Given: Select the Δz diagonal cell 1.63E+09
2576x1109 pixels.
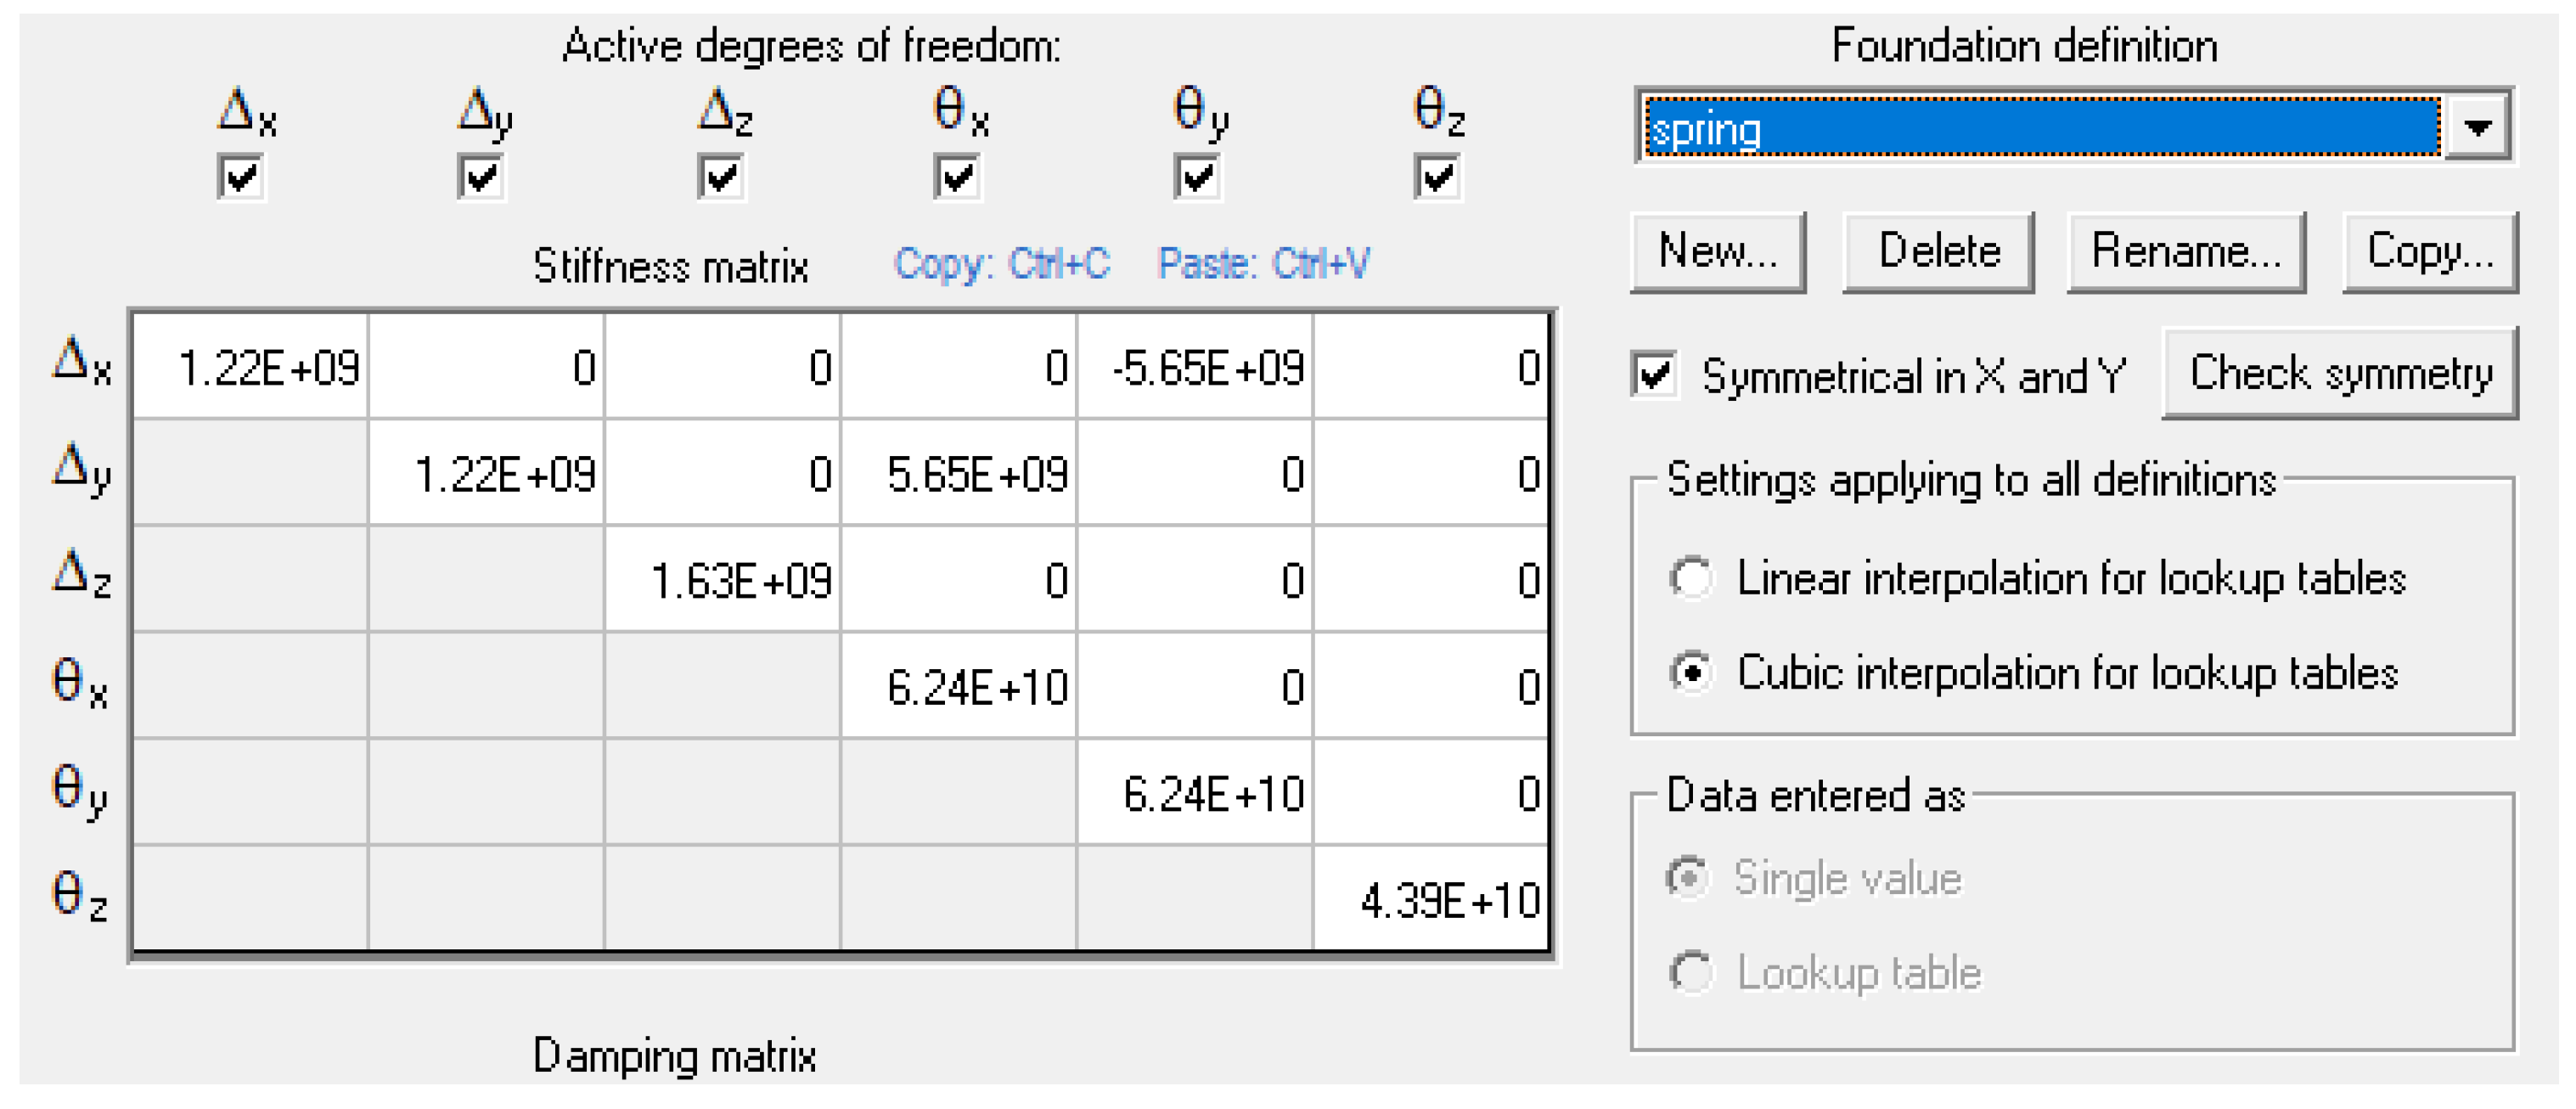Looking at the screenshot, I should 723,580.
